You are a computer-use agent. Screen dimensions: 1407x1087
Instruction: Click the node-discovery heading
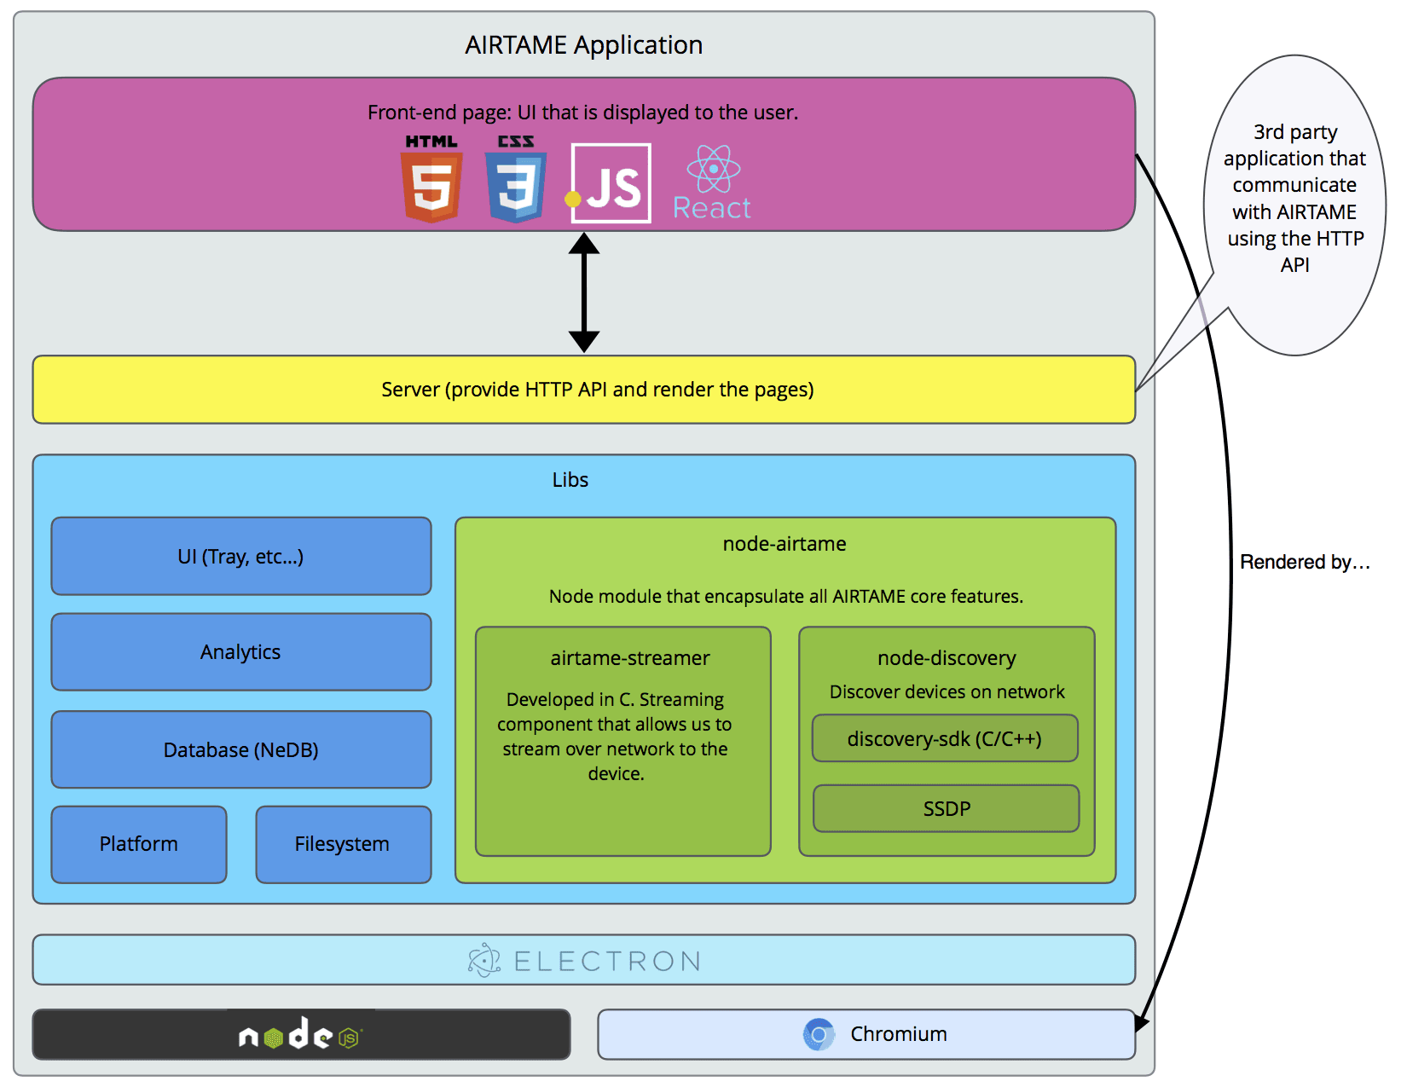(947, 658)
